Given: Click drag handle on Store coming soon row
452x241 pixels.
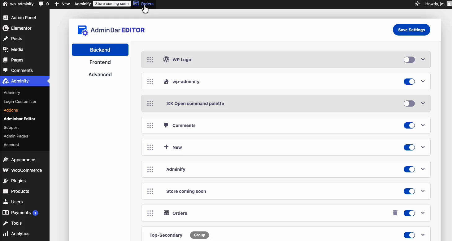Looking at the screenshot, I should (150, 191).
